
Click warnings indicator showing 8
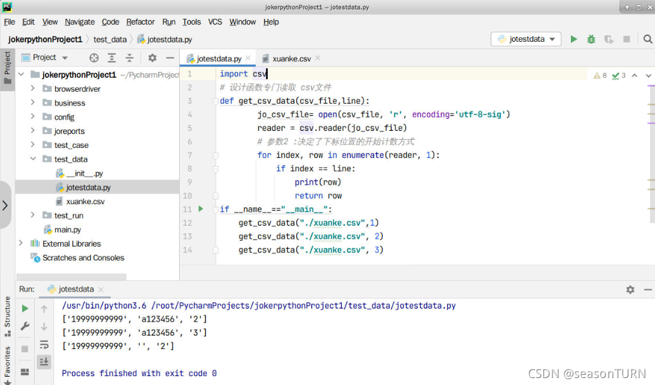601,75
